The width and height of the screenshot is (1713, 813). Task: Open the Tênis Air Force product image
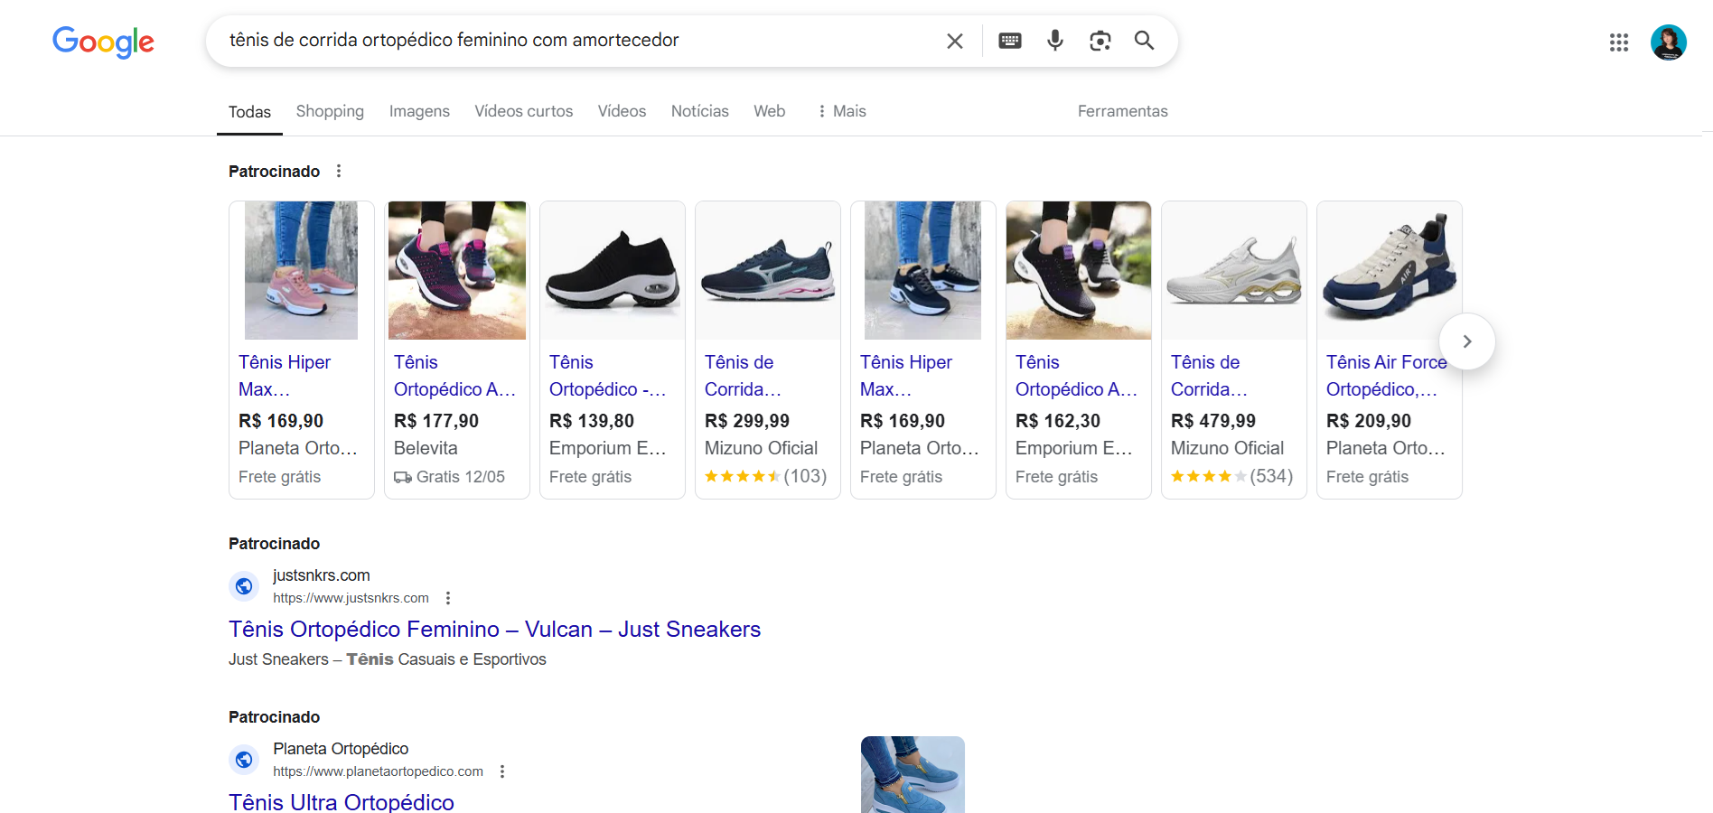pos(1390,271)
